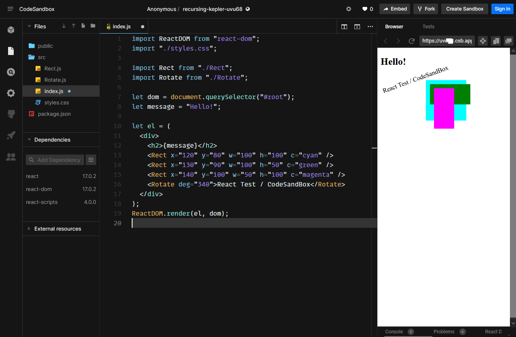Click the new file icon in the Files header

(x=83, y=26)
